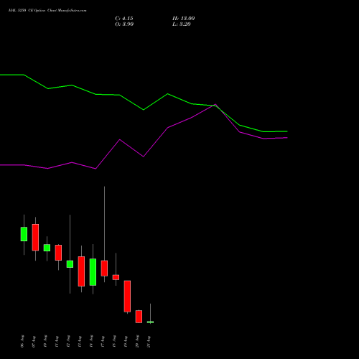The image size is (359, 359).
Task: Click the high value 'H: 13.00'
Action: click(x=183, y=19)
